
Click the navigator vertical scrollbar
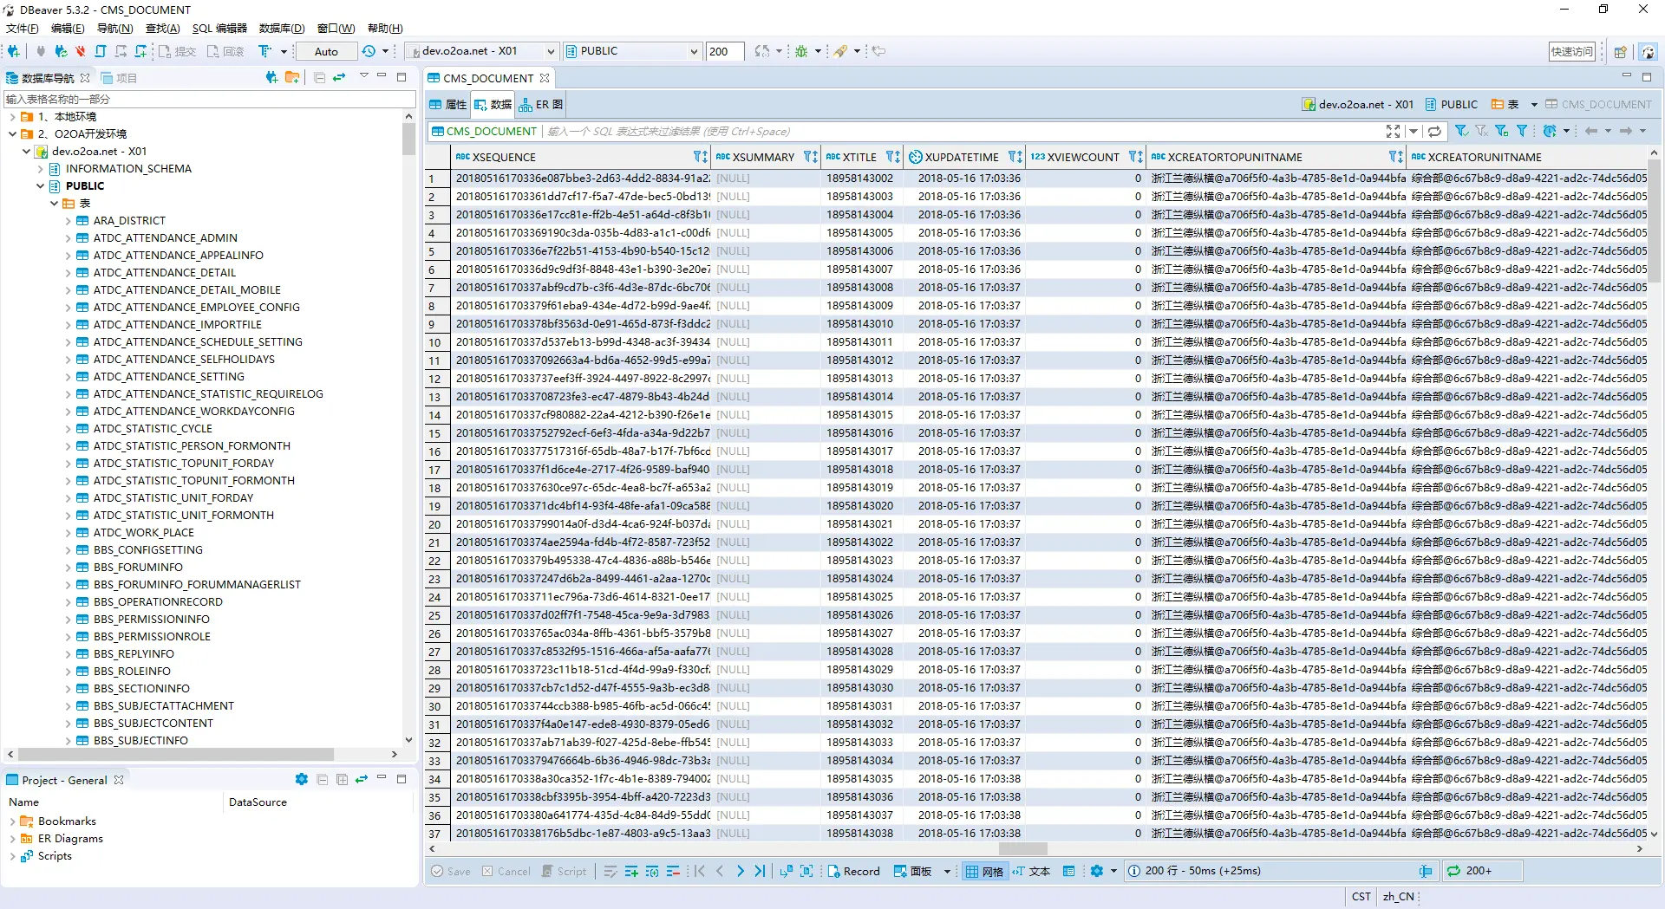pos(408,140)
